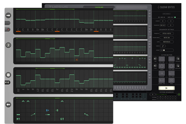Click the up chevron above the GT step
The height and width of the screenshot is (124, 186).
pos(62,101)
